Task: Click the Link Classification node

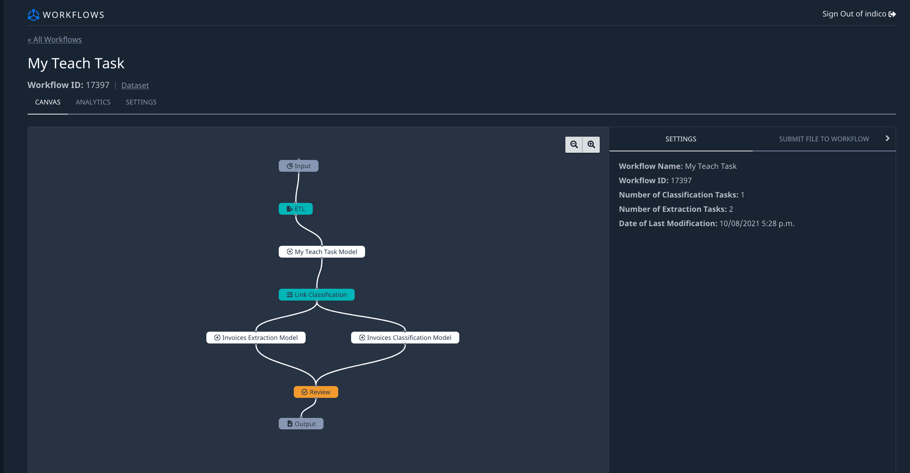Action: [x=316, y=295]
